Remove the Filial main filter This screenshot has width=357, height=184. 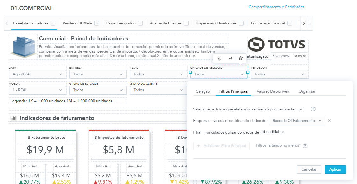[x=283, y=132]
